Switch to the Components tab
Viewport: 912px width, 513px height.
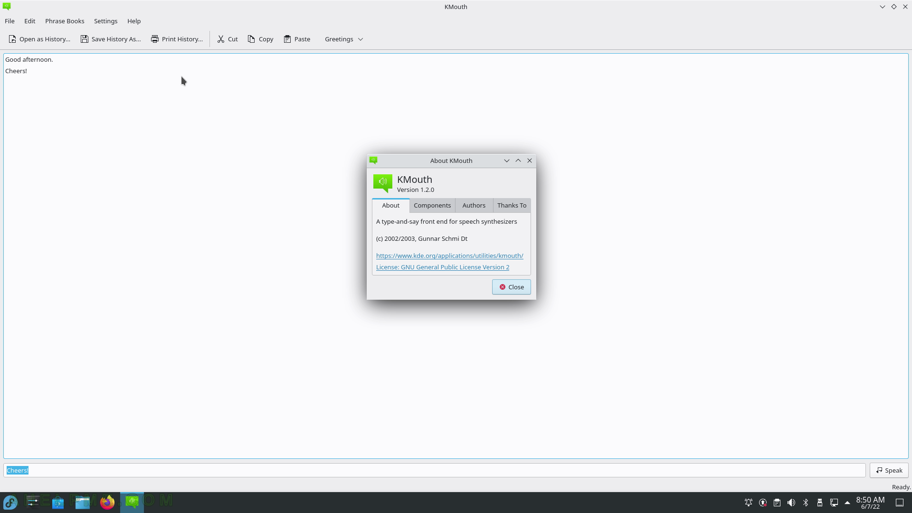click(432, 205)
